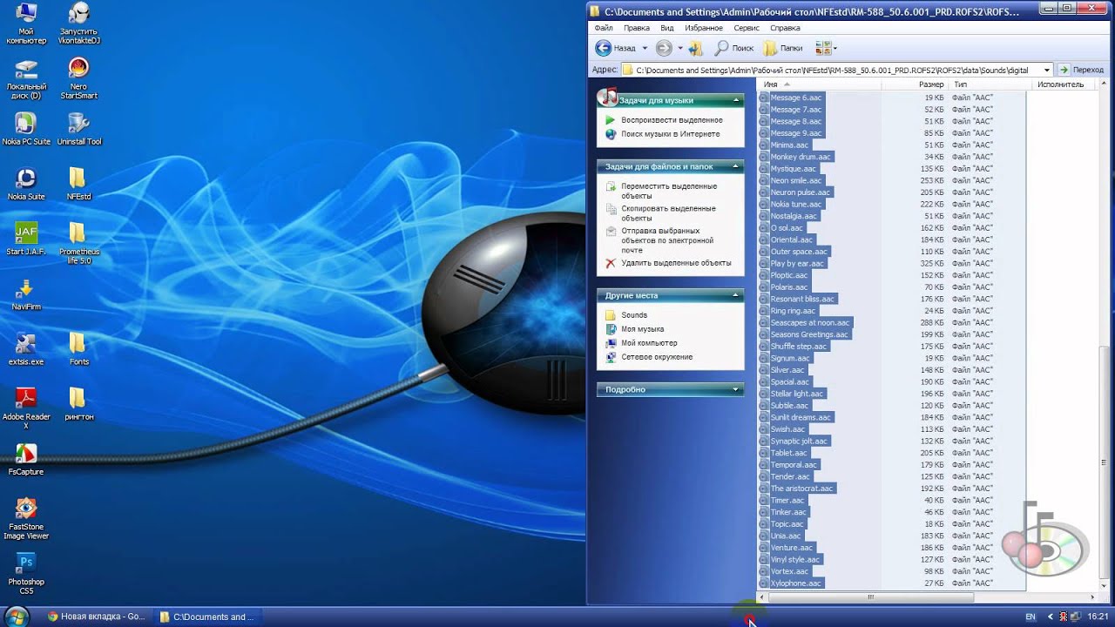Screen dimensions: 1115x627
Task: Click the horizontal scrollbar thumb in file list
Action: (x=869, y=597)
